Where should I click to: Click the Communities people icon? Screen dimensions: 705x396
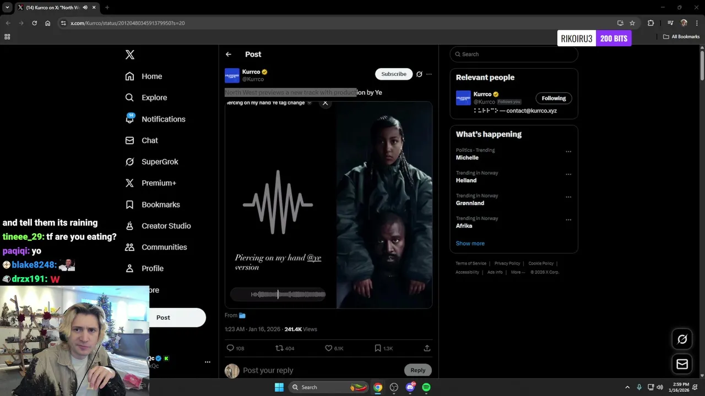tap(129, 247)
